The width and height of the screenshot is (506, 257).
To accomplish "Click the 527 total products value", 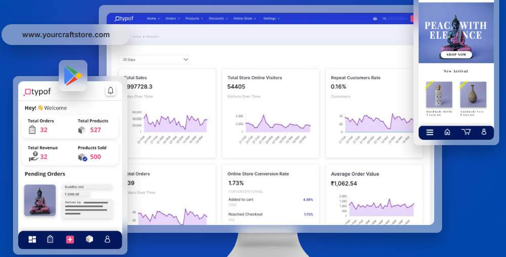I will (96, 130).
